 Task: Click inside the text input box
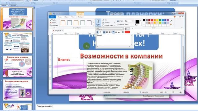point(114,40)
